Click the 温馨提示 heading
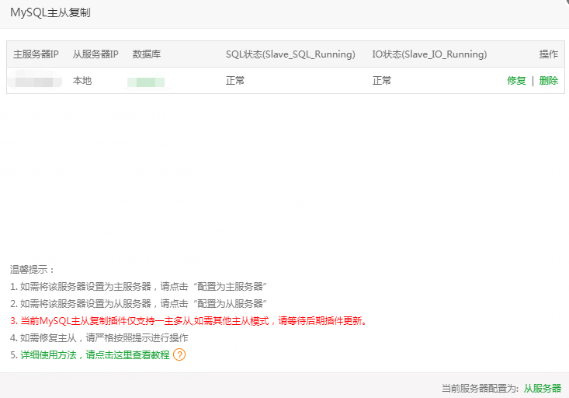This screenshot has width=569, height=398. (32, 270)
